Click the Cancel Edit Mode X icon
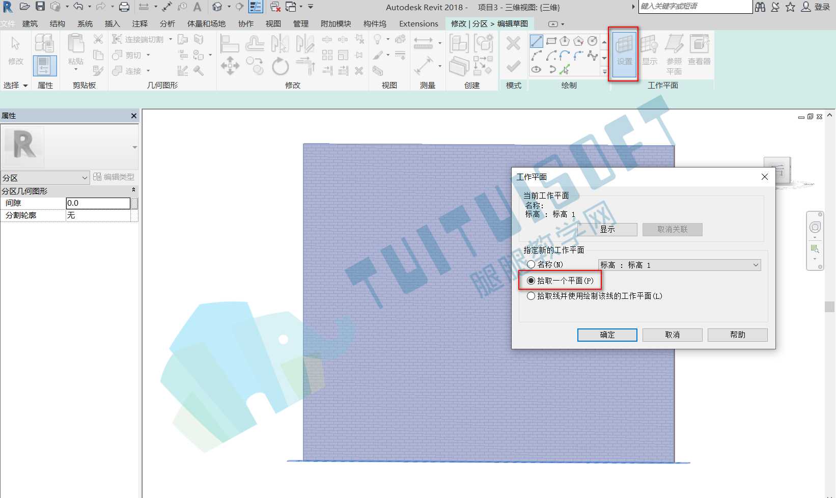836x498 pixels. pyautogui.click(x=513, y=43)
